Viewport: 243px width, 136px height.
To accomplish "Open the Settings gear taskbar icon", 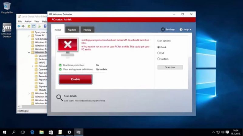I will pos(69,132).
